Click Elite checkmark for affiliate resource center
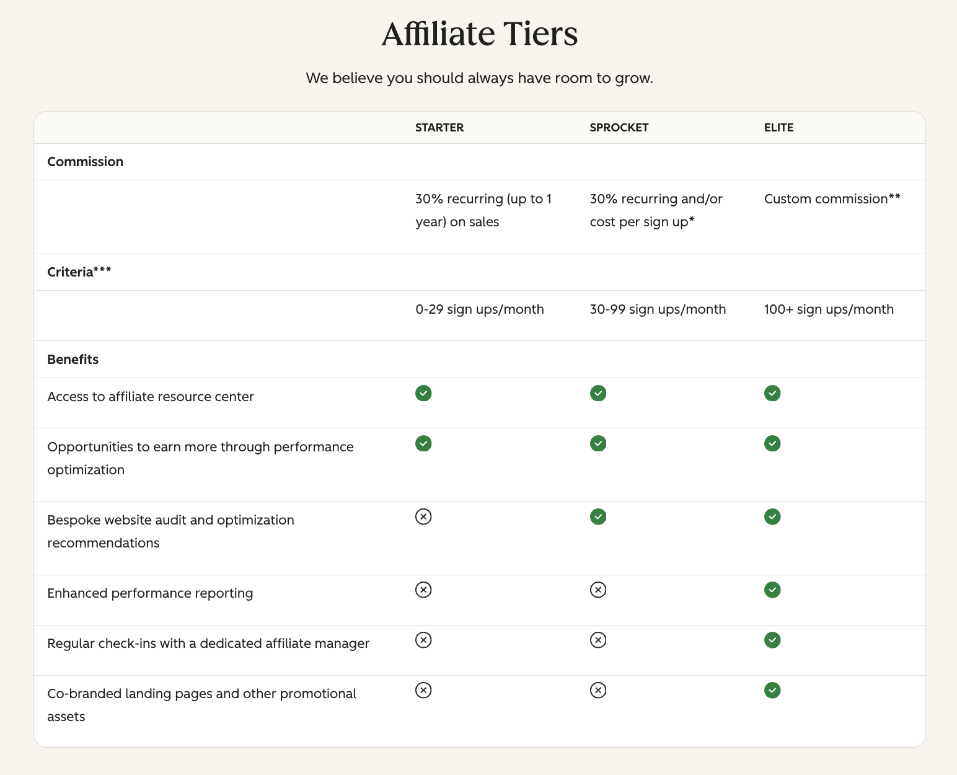Screen dimensions: 957x775 pyautogui.click(x=772, y=393)
